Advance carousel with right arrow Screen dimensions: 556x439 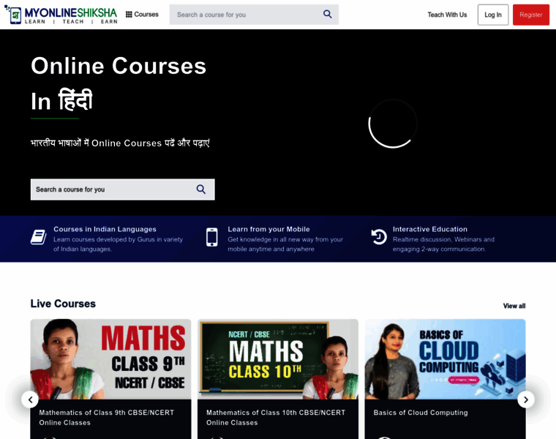click(x=525, y=399)
